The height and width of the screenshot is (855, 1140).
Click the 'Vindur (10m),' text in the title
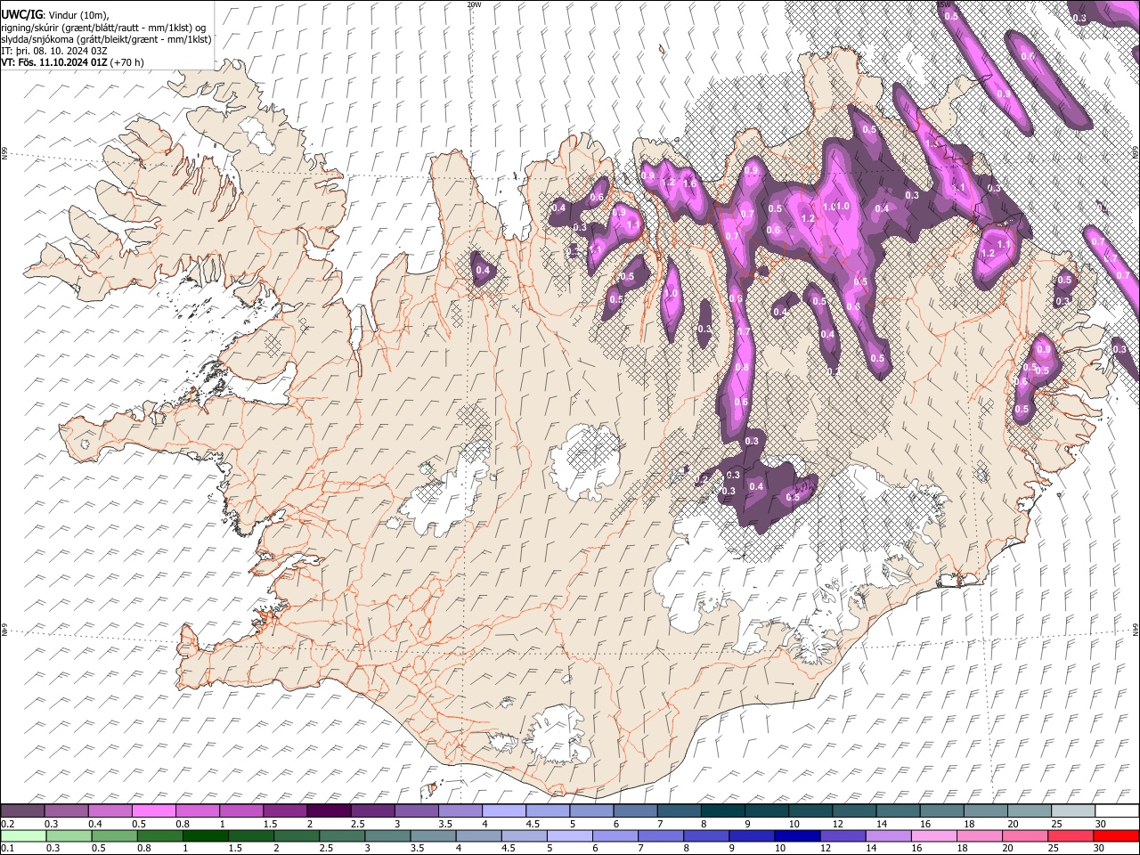pyautogui.click(x=78, y=15)
